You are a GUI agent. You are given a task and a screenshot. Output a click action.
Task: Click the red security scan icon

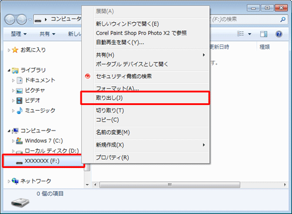point(88,76)
